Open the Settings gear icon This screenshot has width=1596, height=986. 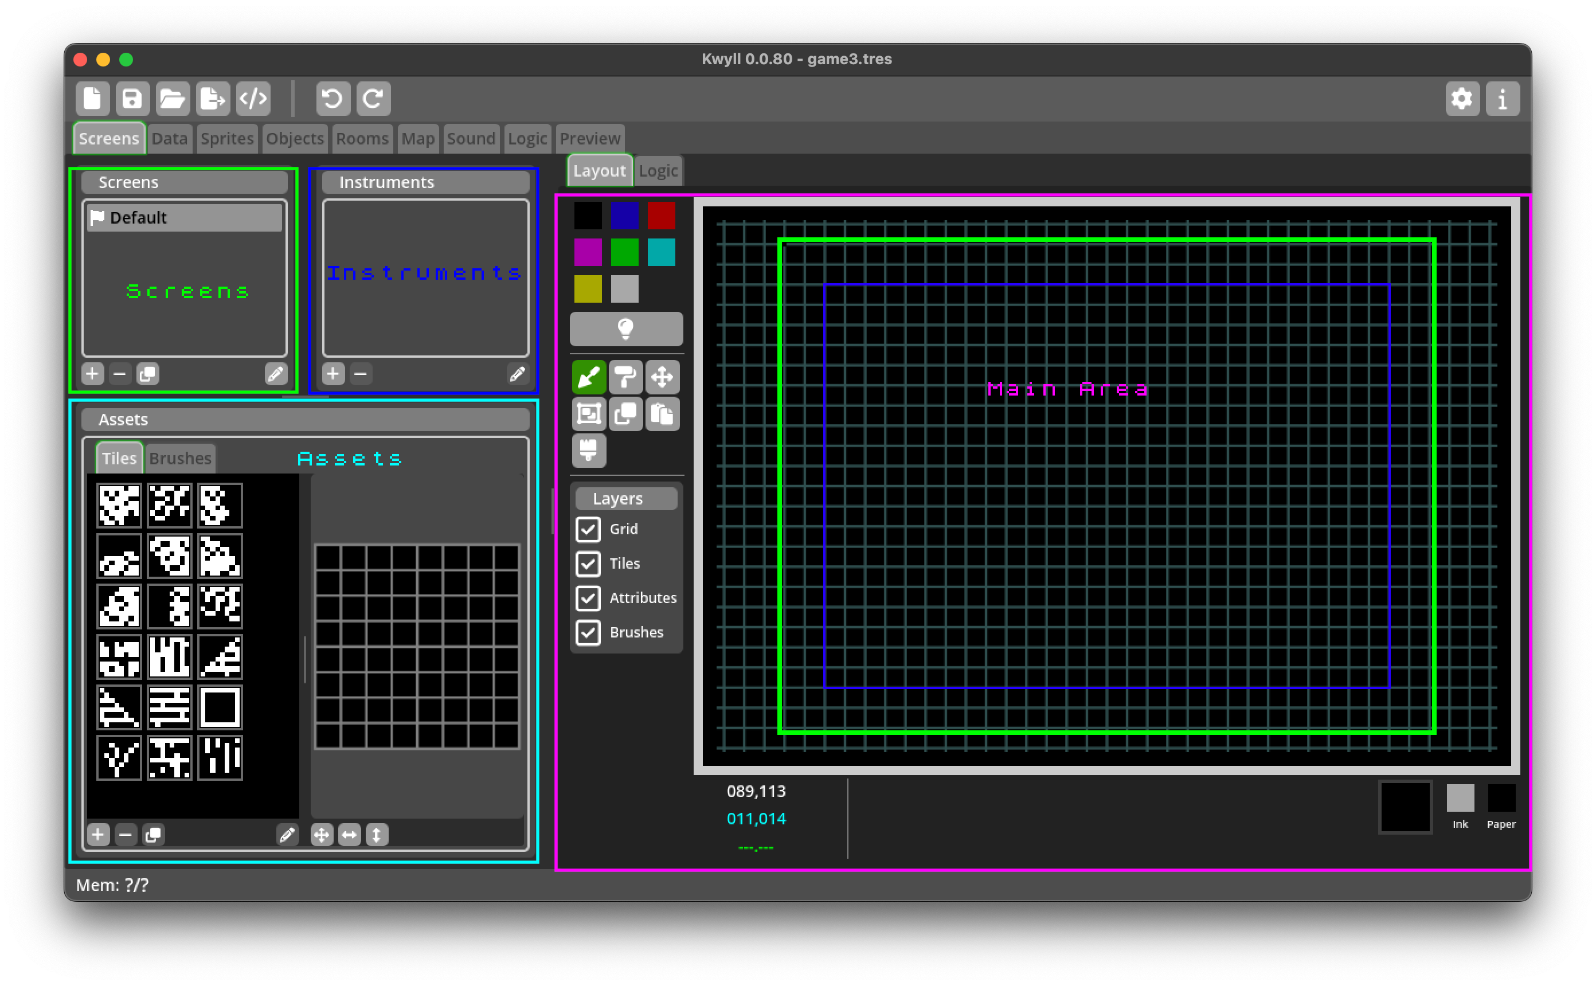tap(1462, 99)
